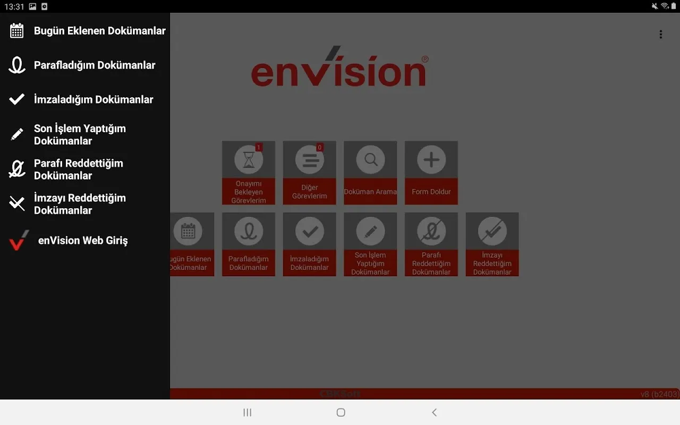
Task: Open İmzaladığım Dokümanlar from the drawer menu
Action: point(85,99)
